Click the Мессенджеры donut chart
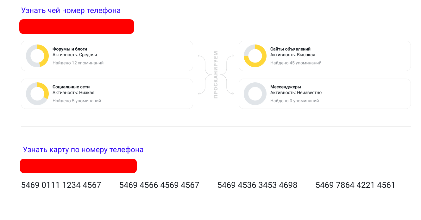 point(255,94)
